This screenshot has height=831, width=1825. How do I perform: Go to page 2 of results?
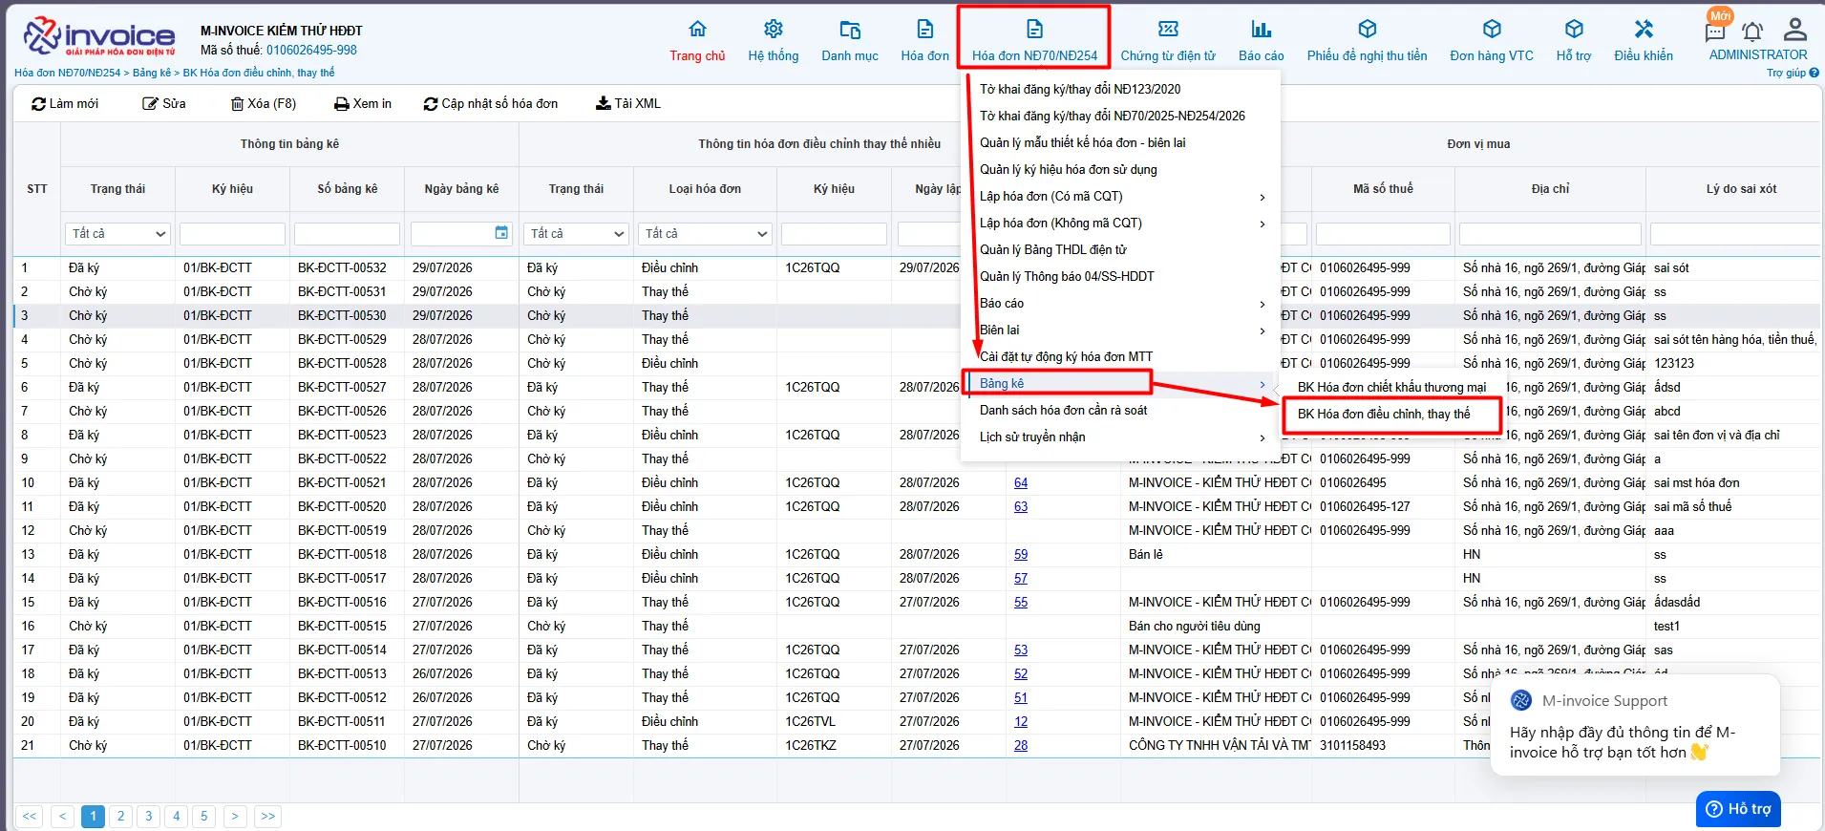(x=120, y=816)
